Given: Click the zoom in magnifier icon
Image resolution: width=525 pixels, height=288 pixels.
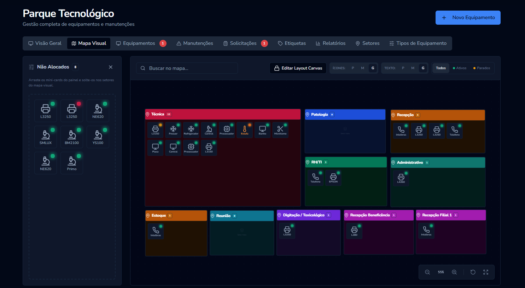Looking at the screenshot, I should (x=454, y=272).
